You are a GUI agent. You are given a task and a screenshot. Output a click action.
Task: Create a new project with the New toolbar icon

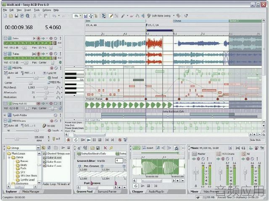pyautogui.click(x=5, y=16)
